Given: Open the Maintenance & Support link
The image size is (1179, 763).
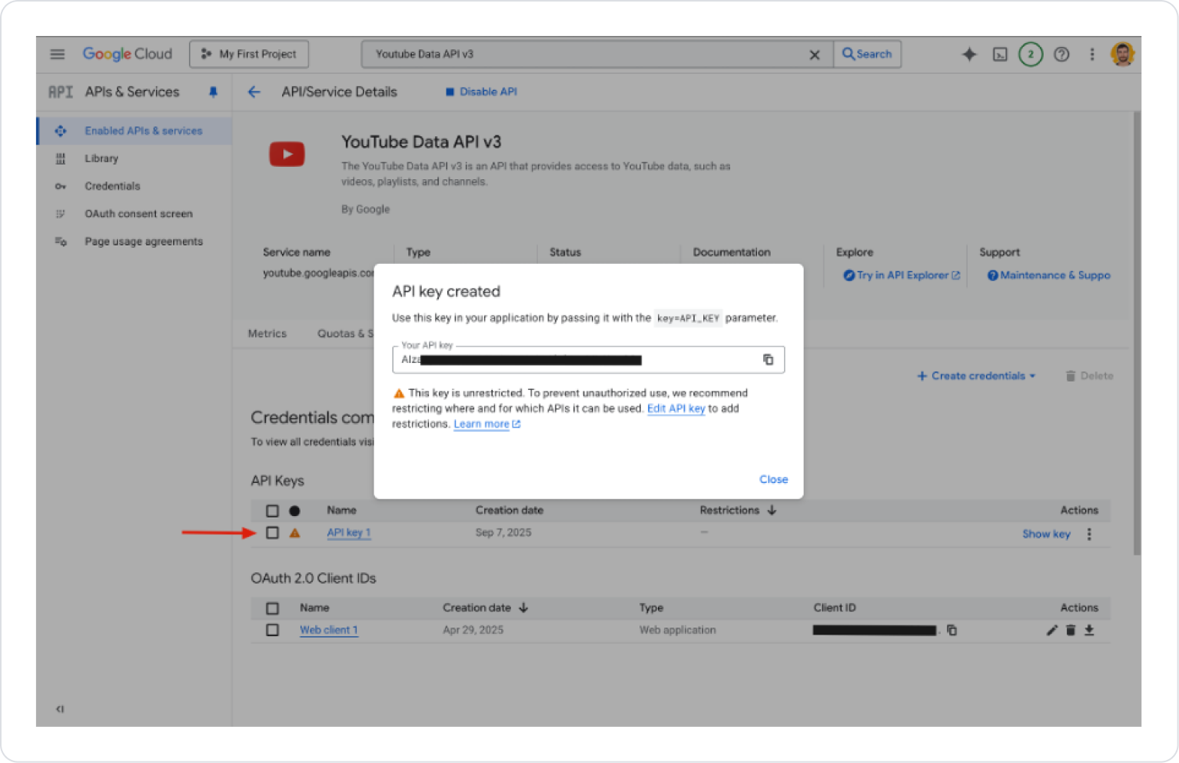Looking at the screenshot, I should (x=1049, y=275).
